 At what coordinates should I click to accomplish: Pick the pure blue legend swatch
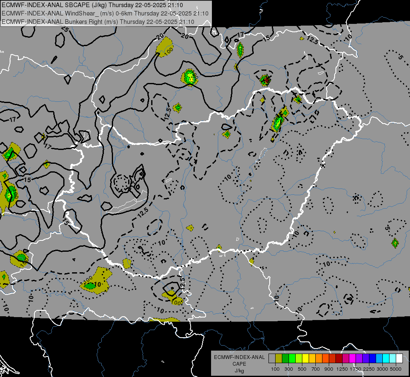(373, 359)
